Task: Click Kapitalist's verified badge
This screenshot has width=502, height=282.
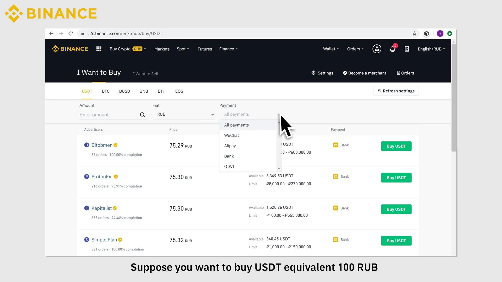Action: click(x=115, y=208)
